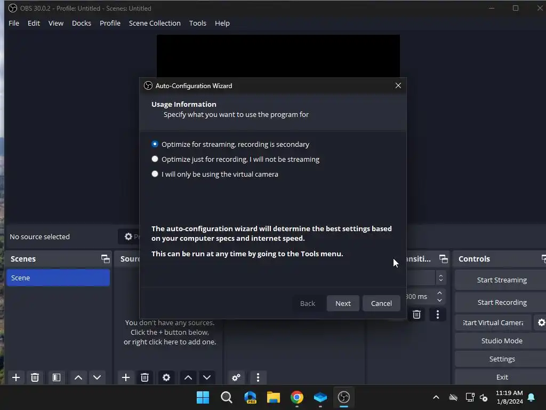
Task: Enable Studio Mode
Action: click(501, 341)
